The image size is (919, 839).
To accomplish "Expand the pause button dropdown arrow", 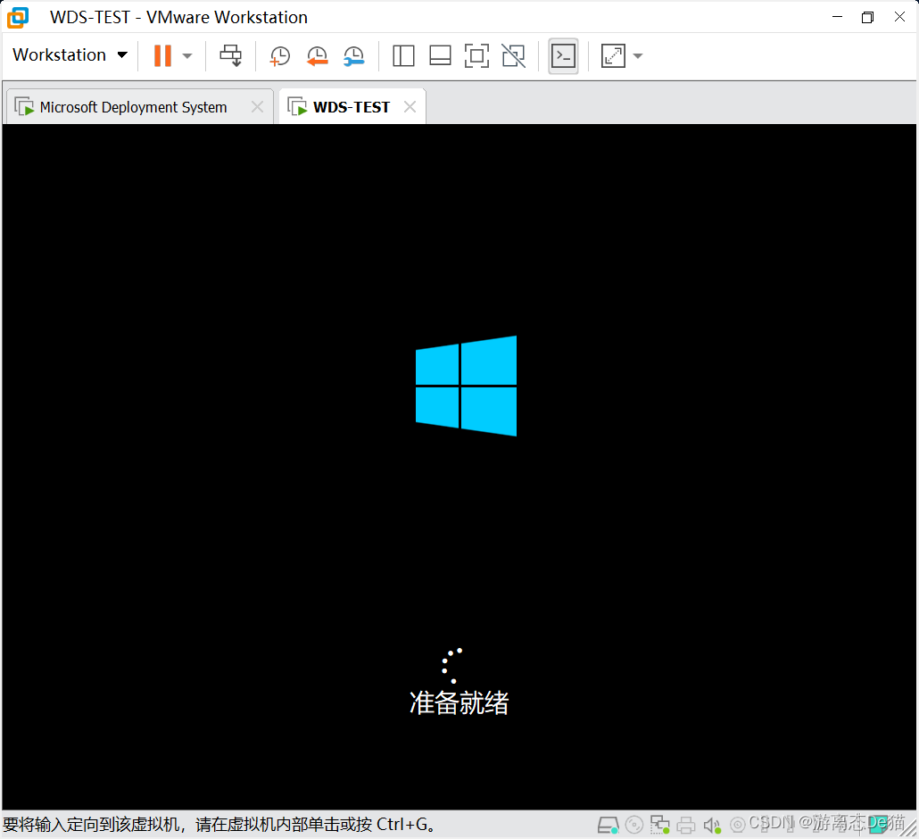I will point(187,55).
